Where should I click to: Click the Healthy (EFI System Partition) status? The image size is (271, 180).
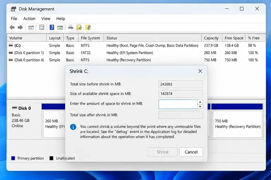point(130,53)
